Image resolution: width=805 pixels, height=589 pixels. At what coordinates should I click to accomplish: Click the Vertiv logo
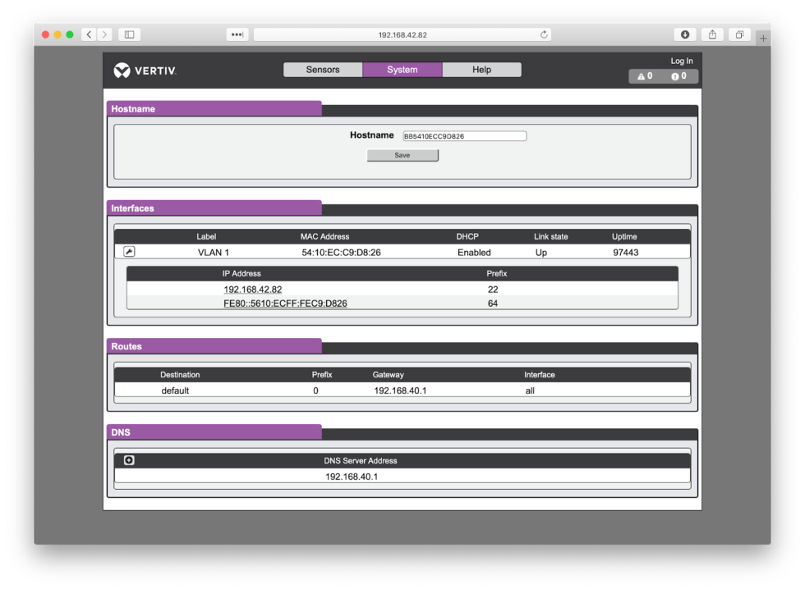(144, 71)
